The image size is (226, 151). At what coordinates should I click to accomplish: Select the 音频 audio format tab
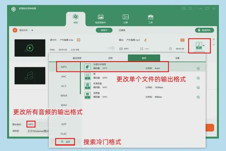[x=144, y=58]
